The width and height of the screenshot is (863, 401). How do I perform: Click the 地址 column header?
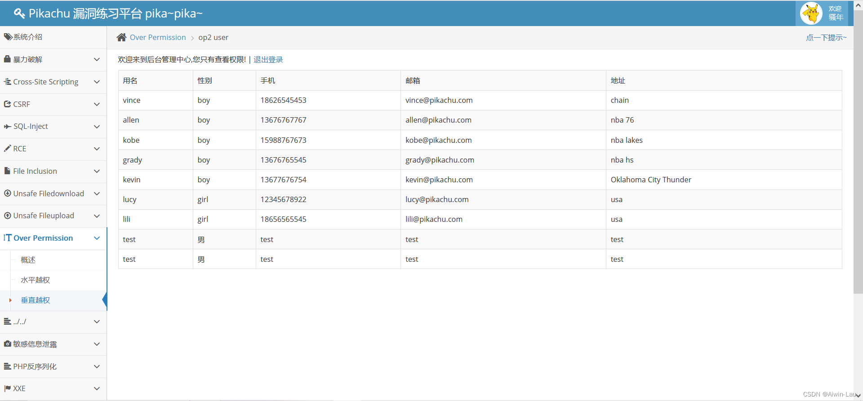pyautogui.click(x=724, y=80)
